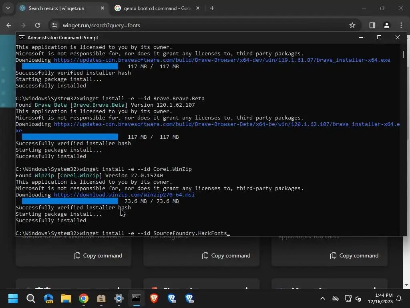Open the Chrome tab search dropdown
The width and height of the screenshot is (410, 308).
[8, 8]
